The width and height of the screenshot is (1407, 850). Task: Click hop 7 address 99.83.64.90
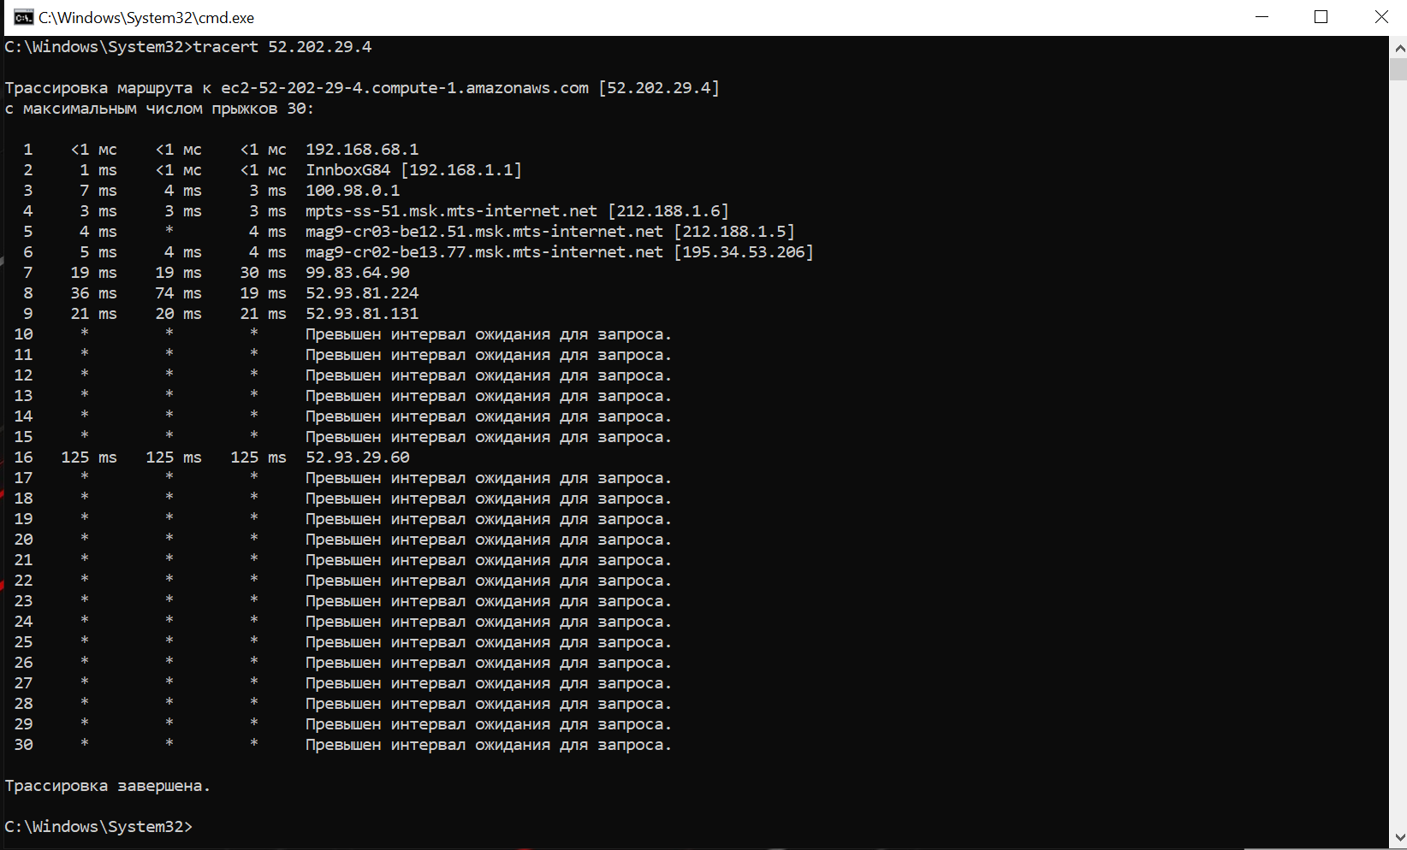point(358,273)
